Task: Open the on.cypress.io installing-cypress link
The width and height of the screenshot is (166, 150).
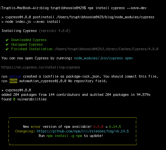Action: [41, 67]
